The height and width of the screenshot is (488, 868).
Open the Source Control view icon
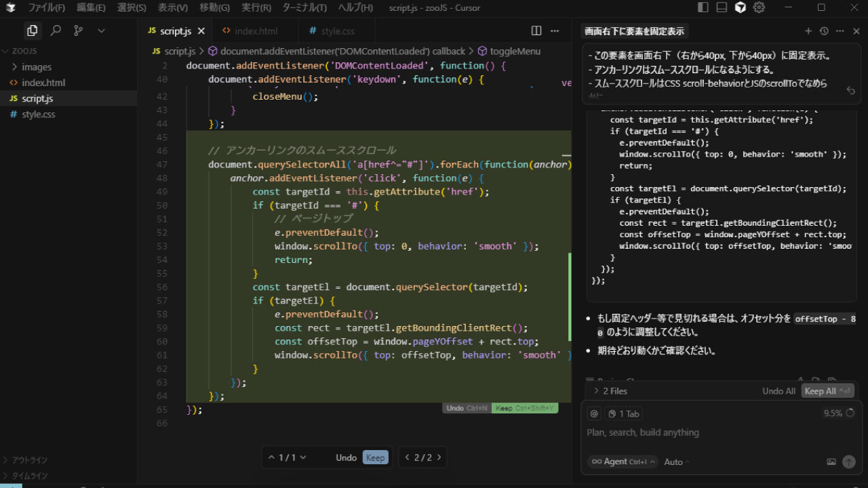point(78,30)
